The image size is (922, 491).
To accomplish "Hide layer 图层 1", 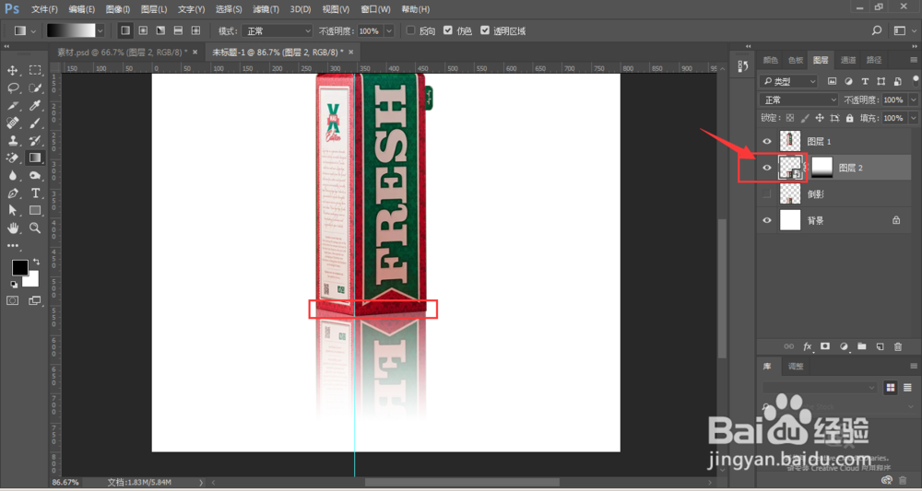I will tap(767, 142).
